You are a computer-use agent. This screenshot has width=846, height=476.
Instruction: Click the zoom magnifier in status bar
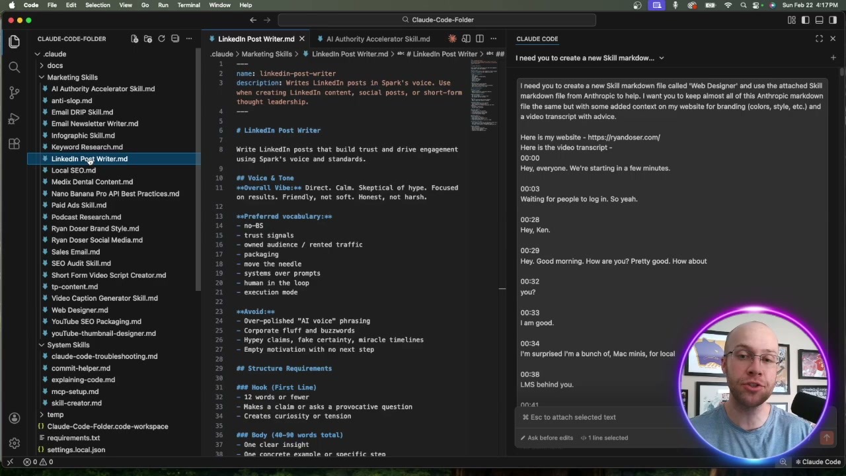[783, 462]
